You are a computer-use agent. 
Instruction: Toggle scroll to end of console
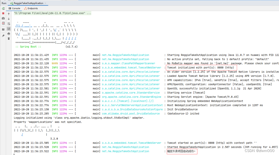(9, 29)
